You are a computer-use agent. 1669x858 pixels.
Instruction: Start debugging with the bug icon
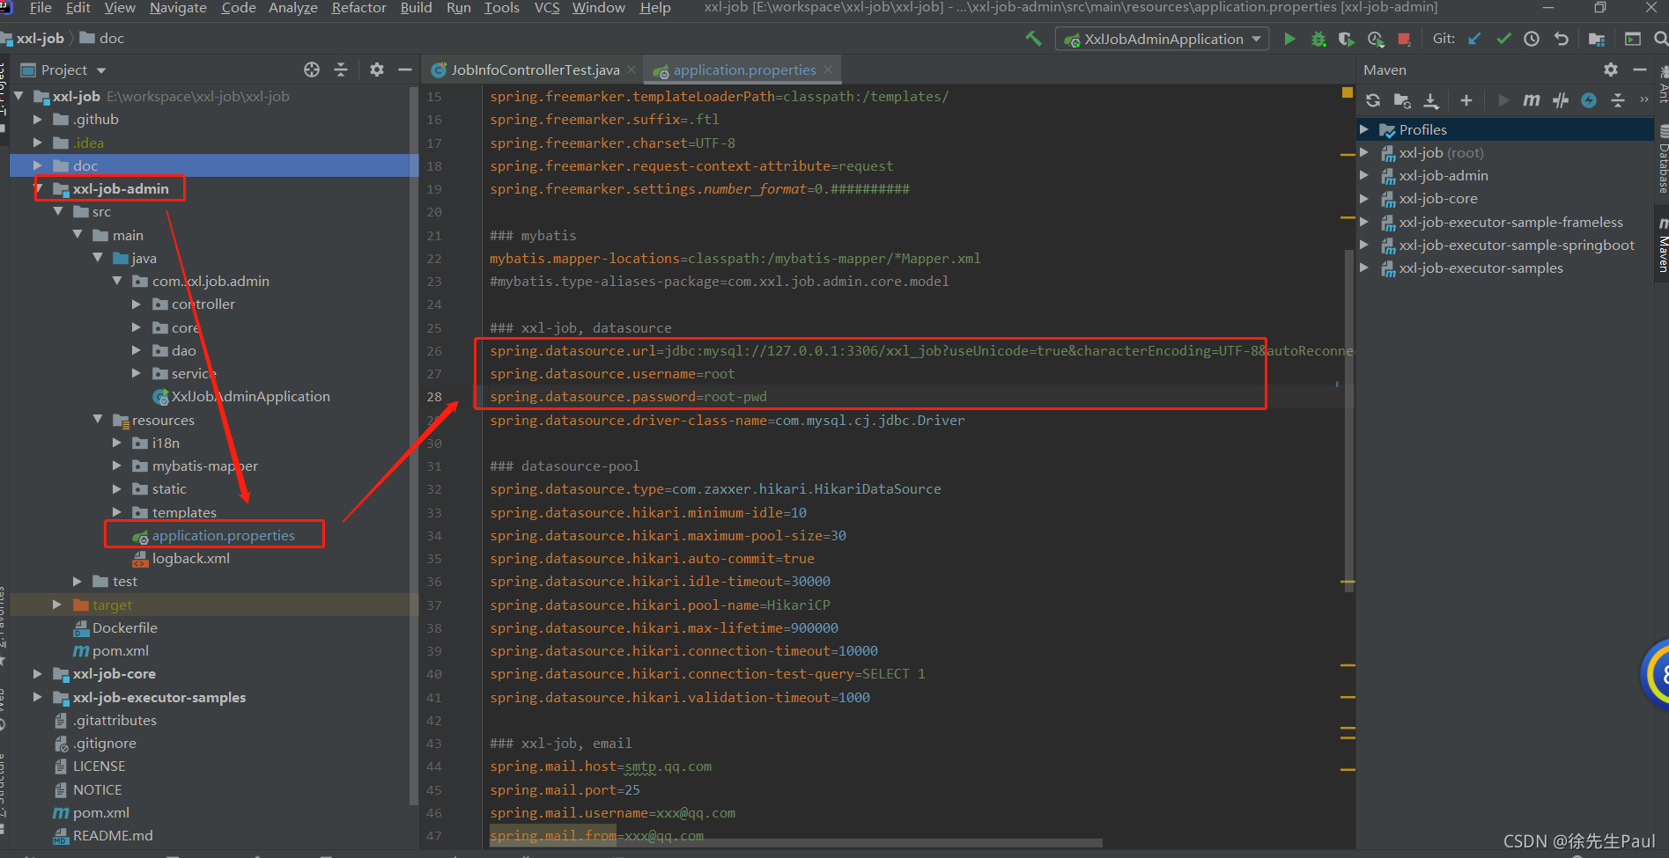(1318, 39)
